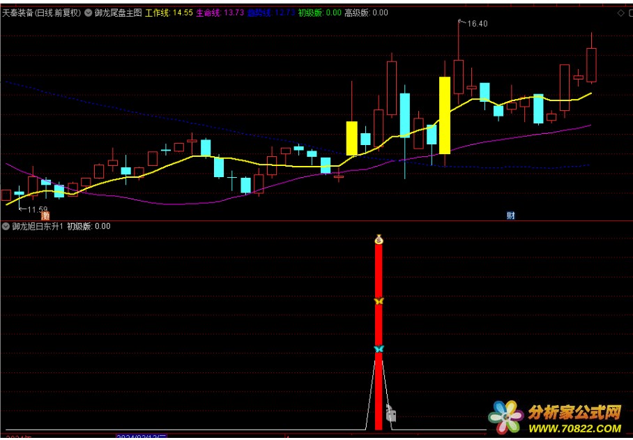Click the 御龙尾盘主图 indicator name
The height and width of the screenshot is (440, 633).
tap(118, 13)
